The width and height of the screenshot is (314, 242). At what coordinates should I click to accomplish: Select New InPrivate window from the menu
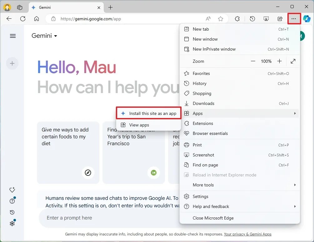[x=214, y=49]
